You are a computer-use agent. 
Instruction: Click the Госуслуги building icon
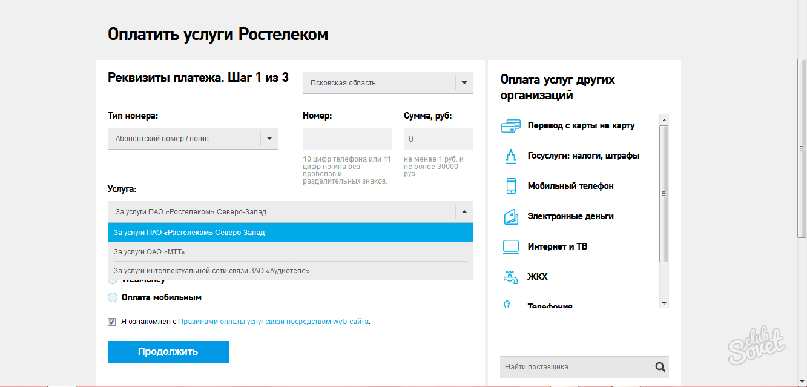[511, 156]
